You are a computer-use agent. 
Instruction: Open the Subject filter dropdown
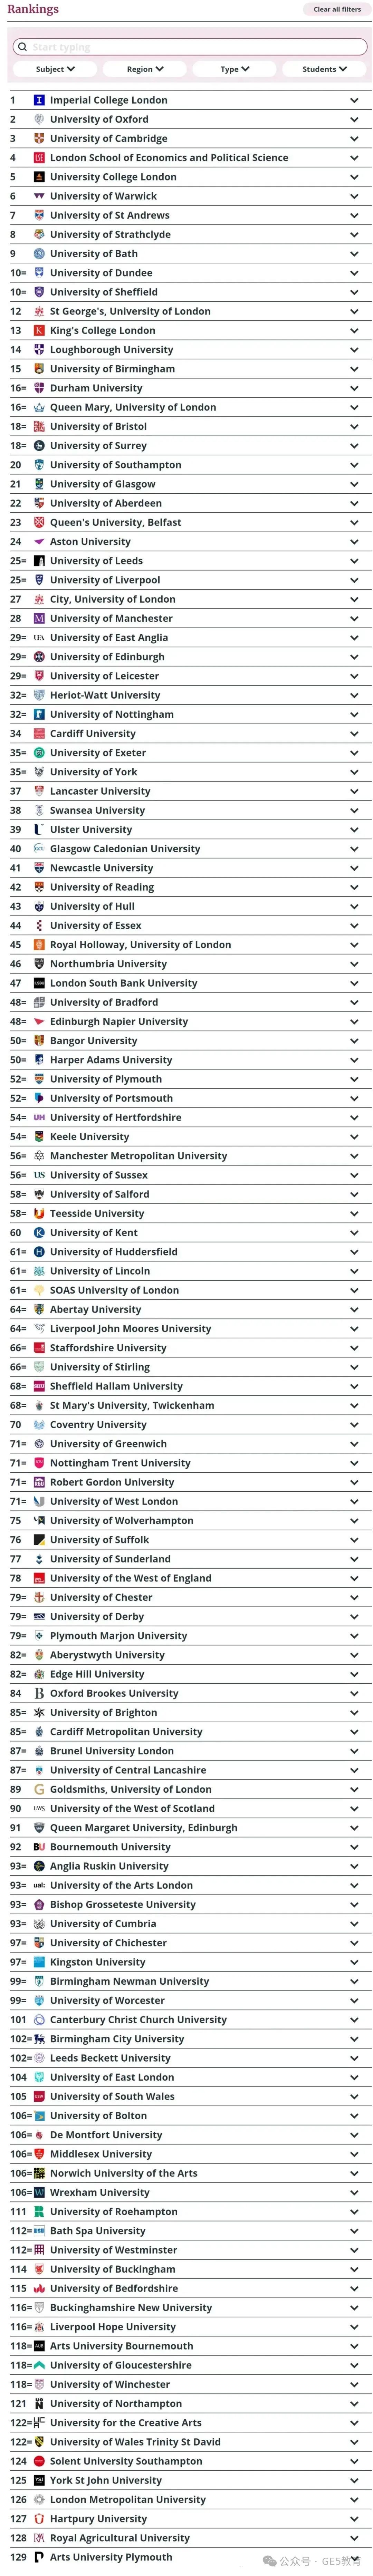pos(55,69)
